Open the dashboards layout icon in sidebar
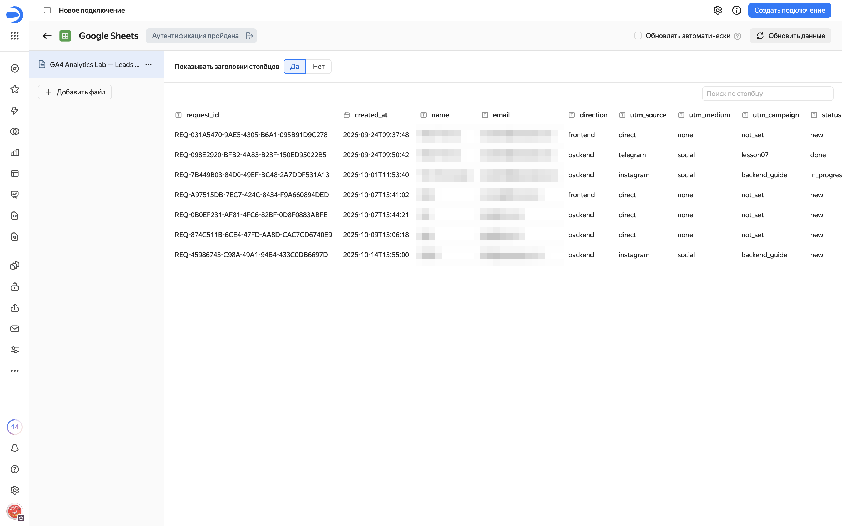The image size is (842, 526). point(15,174)
